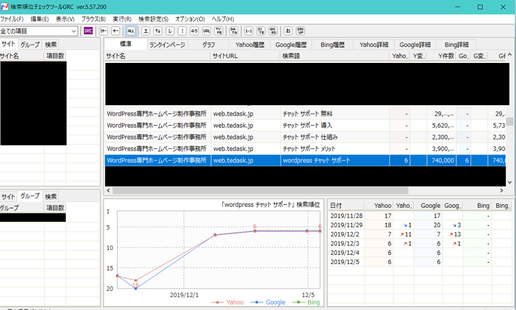Click the DATA toolbar icon

point(233,31)
